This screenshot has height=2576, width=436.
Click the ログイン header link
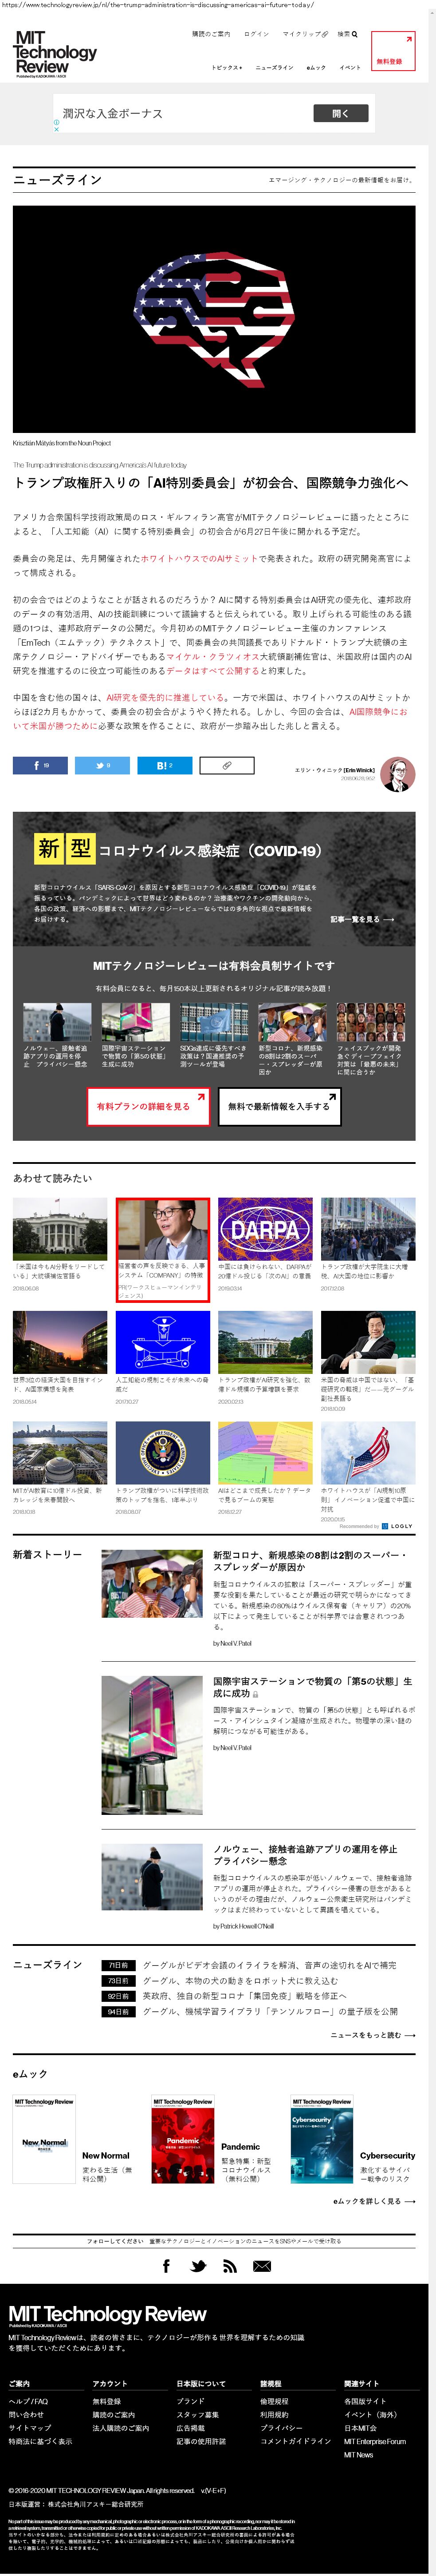click(x=256, y=34)
